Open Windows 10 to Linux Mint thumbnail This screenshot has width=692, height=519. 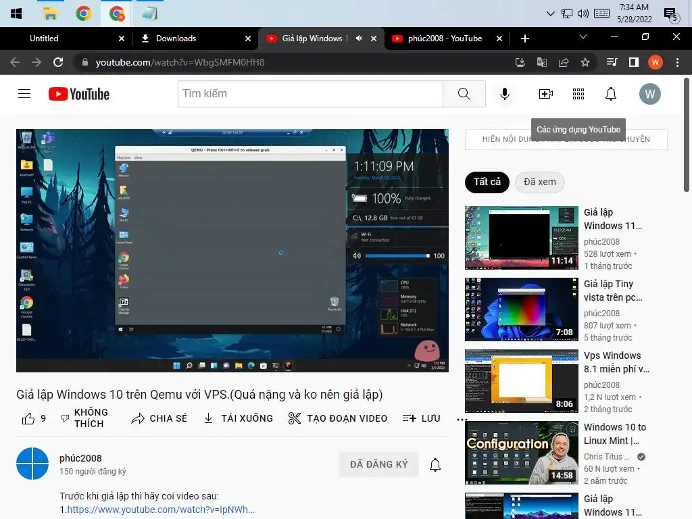coord(522,453)
